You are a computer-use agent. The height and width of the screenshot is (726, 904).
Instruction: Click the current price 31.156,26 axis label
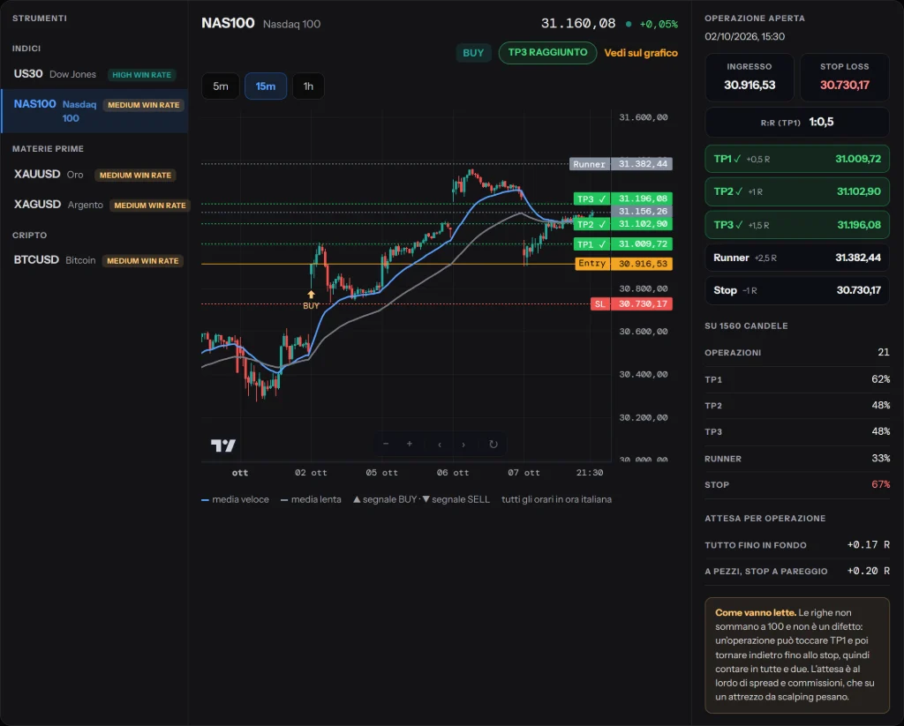642,212
